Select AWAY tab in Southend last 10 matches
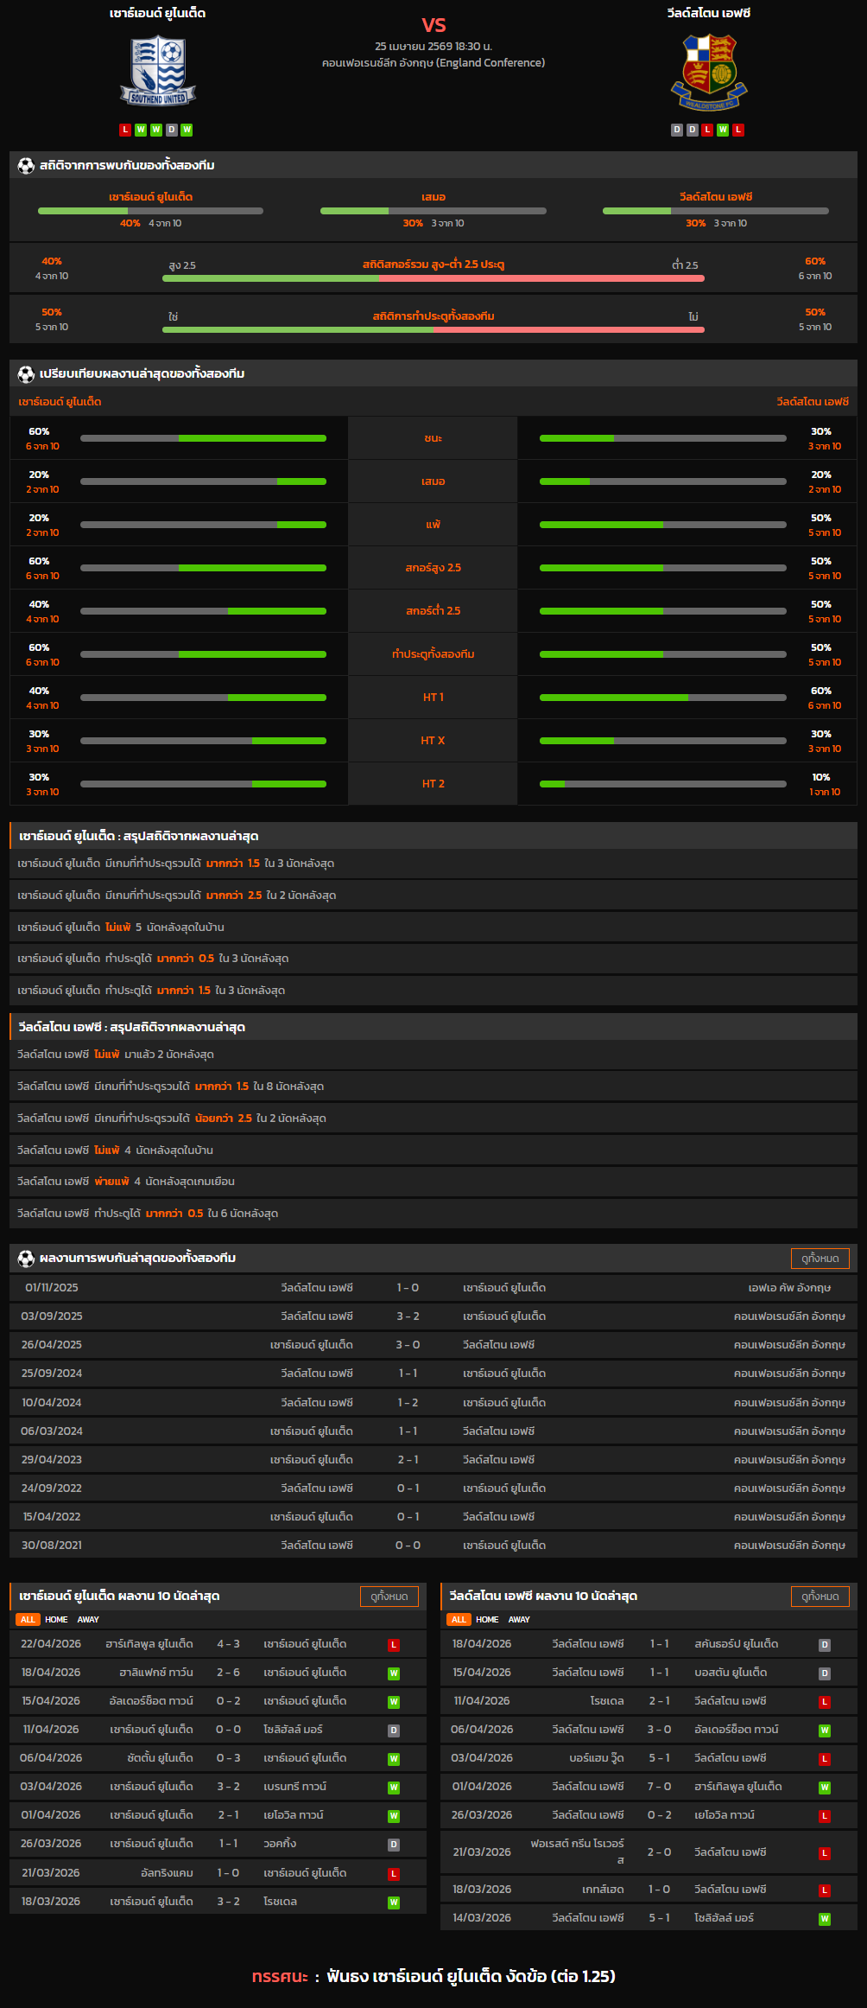Screen dimensions: 867x2008 click(88, 1620)
